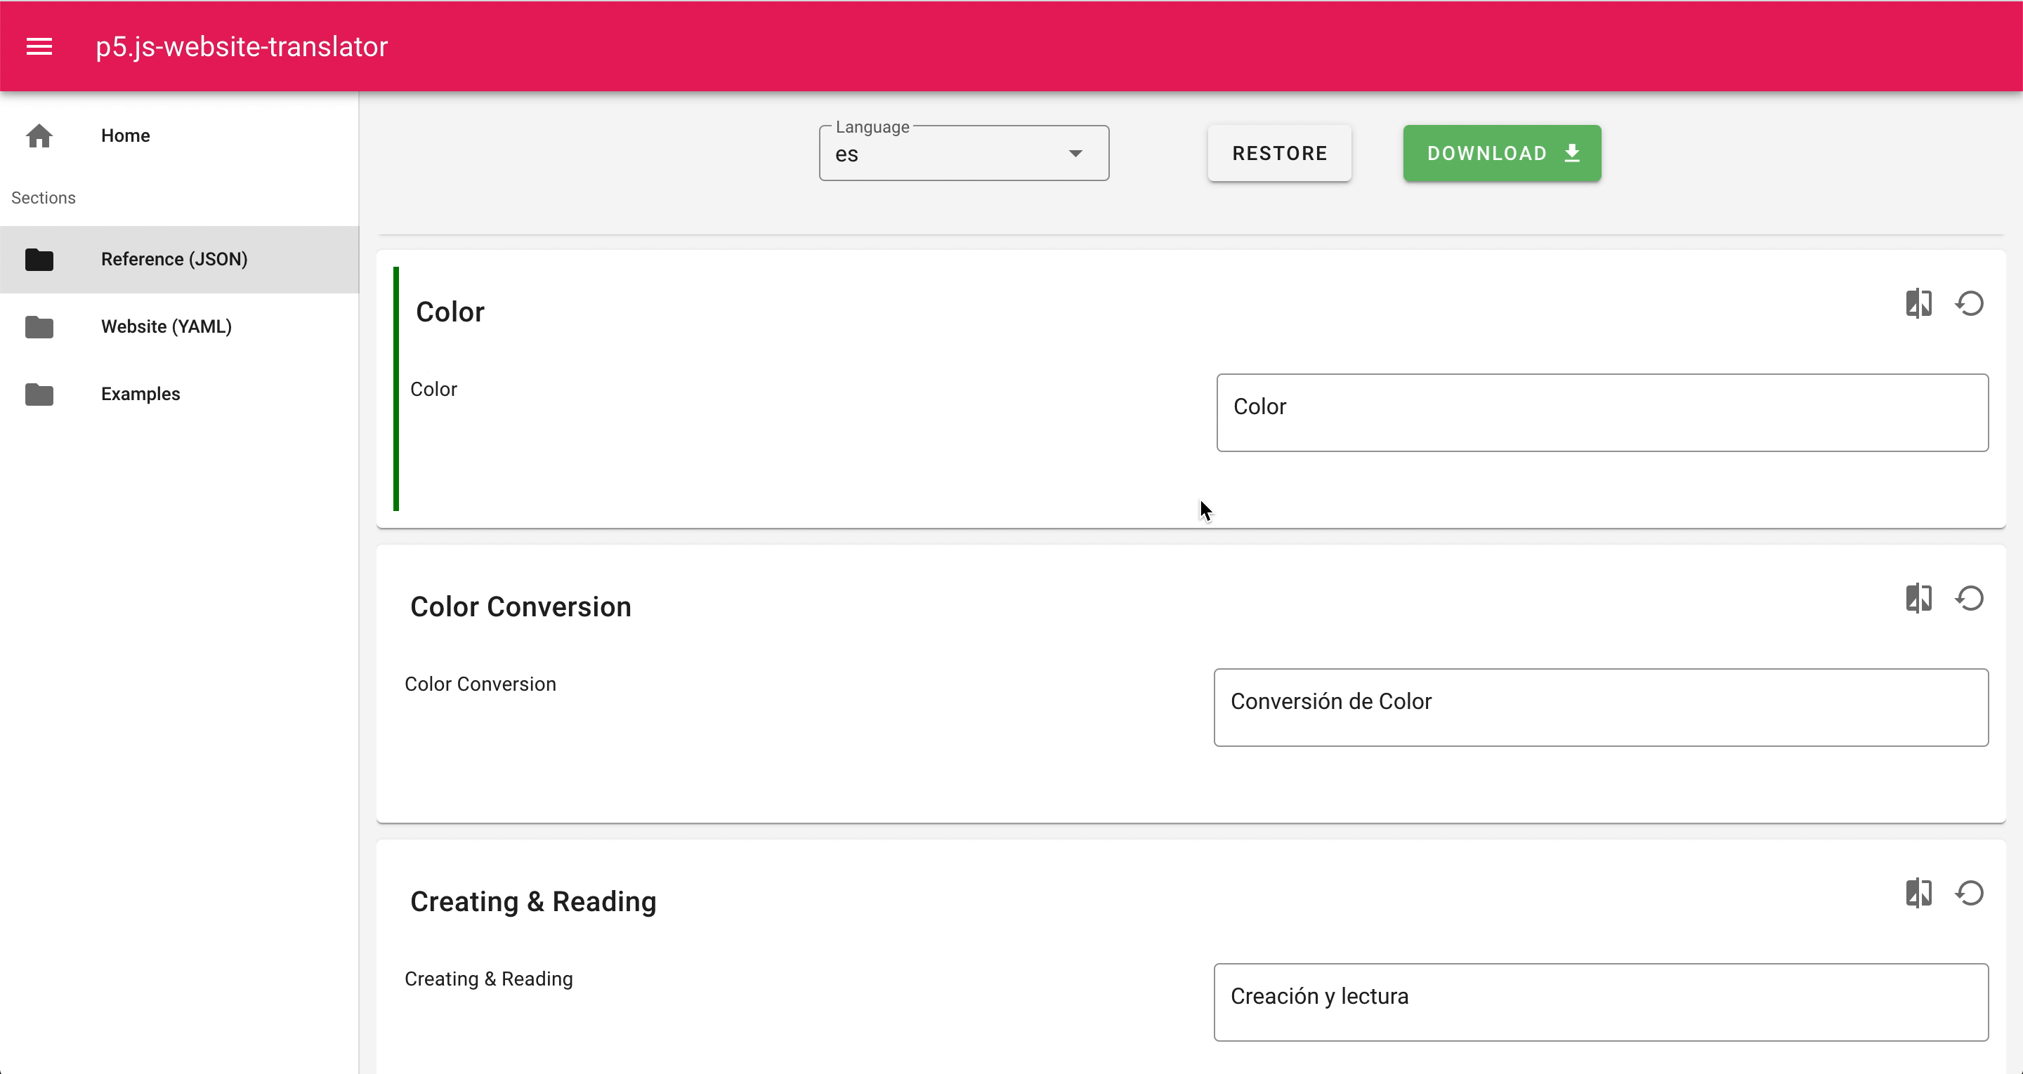Click the side-by-side diff icon for Color
The width and height of the screenshot is (2023, 1074).
pyautogui.click(x=1918, y=304)
